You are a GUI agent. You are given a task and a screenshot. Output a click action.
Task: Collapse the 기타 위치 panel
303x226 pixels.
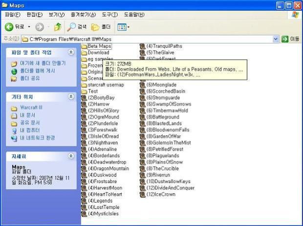pos(71,97)
